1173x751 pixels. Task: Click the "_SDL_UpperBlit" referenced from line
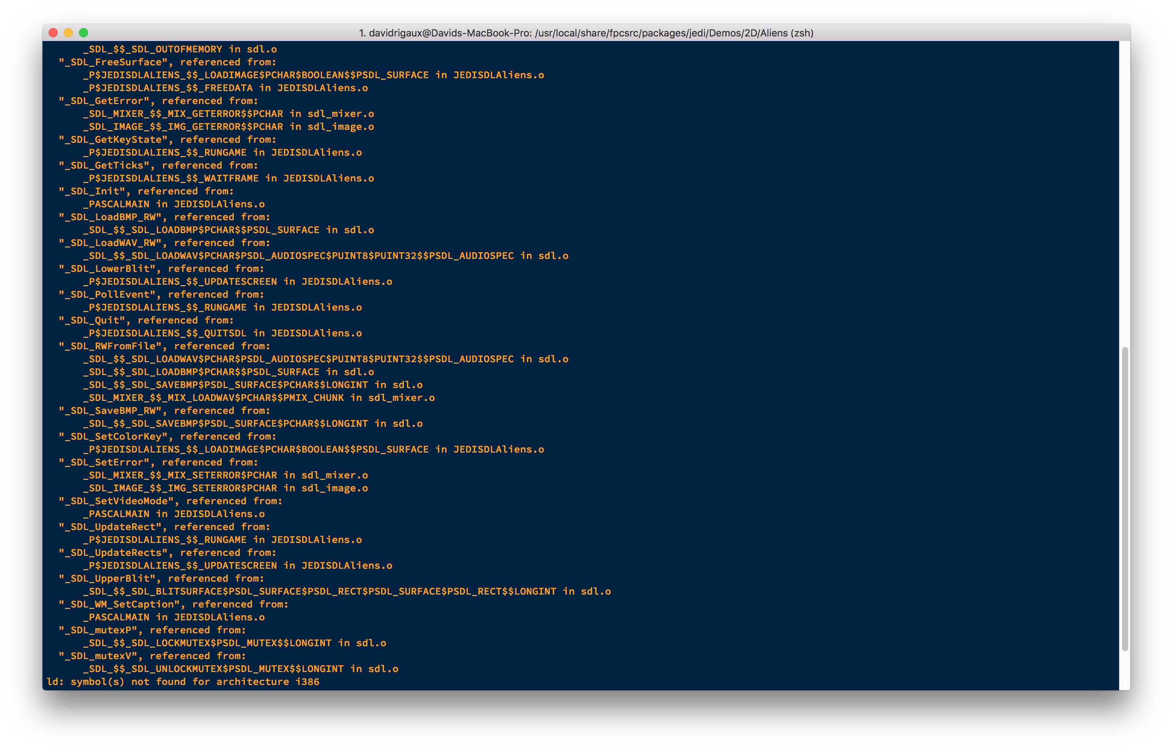161,578
